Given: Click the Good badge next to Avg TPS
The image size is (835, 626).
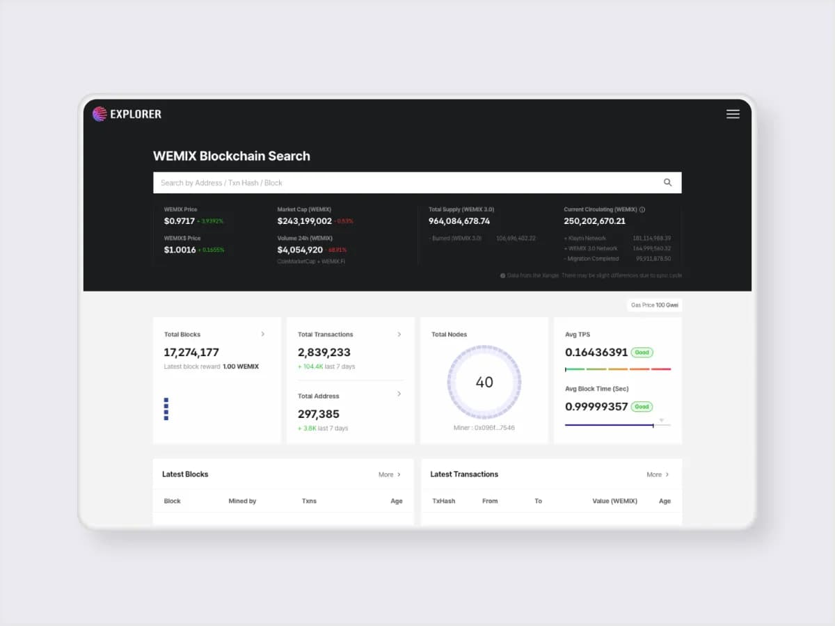Looking at the screenshot, I should pyautogui.click(x=642, y=353).
